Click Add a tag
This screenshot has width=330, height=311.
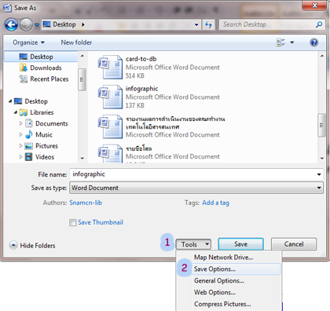(215, 203)
